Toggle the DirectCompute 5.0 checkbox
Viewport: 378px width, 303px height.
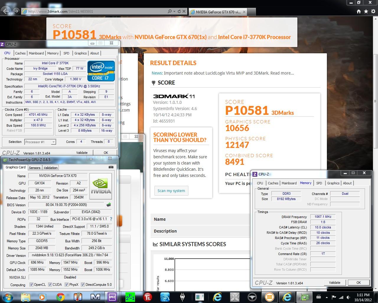tap(83, 285)
